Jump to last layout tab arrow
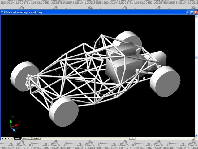Image resolution: width=198 pixels, height=149 pixels. tap(12, 138)
